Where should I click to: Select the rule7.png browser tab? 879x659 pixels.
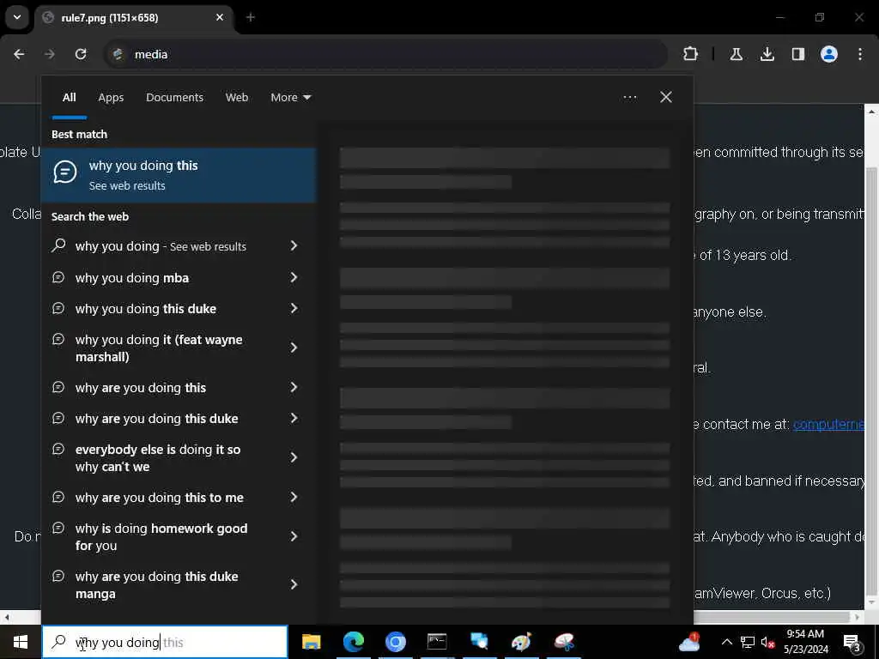[135, 18]
